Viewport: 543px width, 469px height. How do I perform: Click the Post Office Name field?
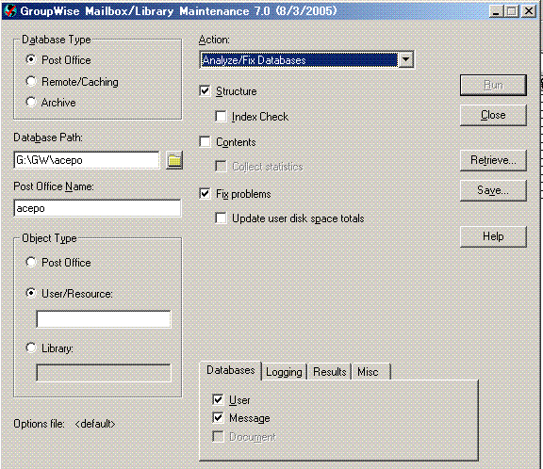97,208
